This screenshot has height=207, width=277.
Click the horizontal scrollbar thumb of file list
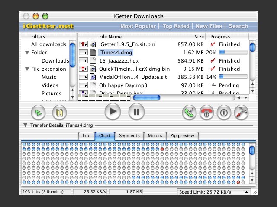point(146,98)
